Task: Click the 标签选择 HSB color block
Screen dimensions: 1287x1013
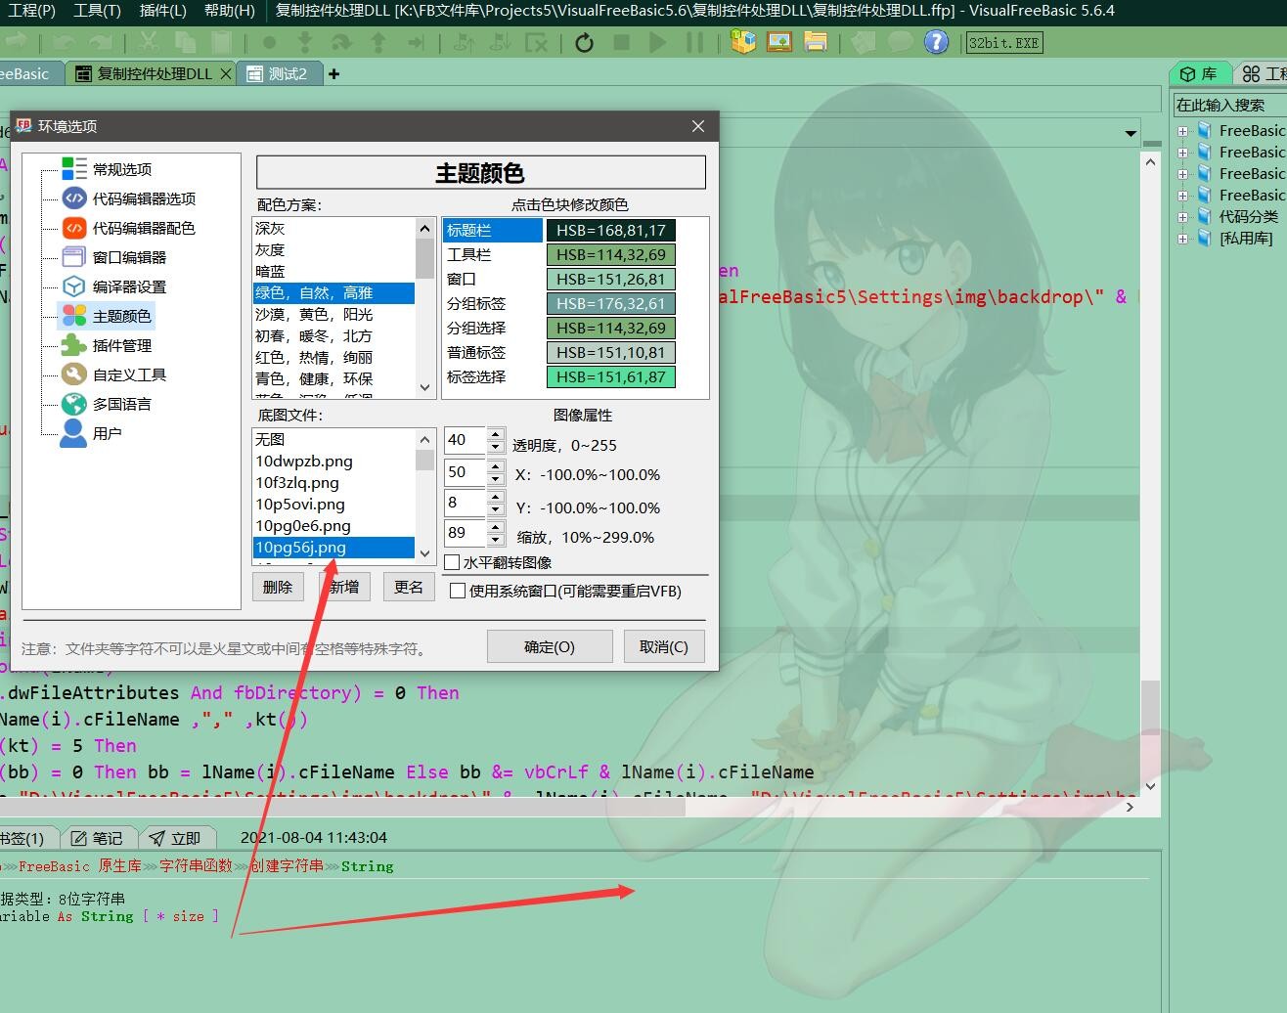Action: [x=610, y=377]
